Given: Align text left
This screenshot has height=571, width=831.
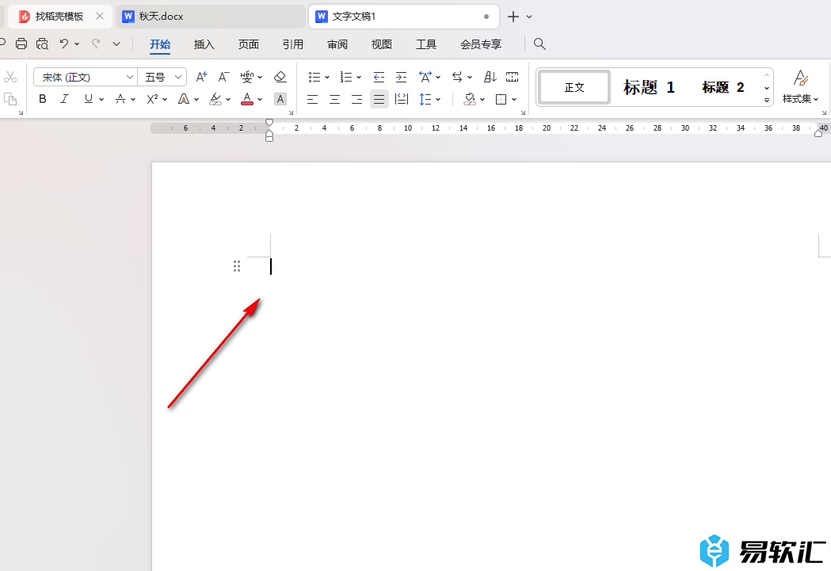Looking at the screenshot, I should coord(313,99).
